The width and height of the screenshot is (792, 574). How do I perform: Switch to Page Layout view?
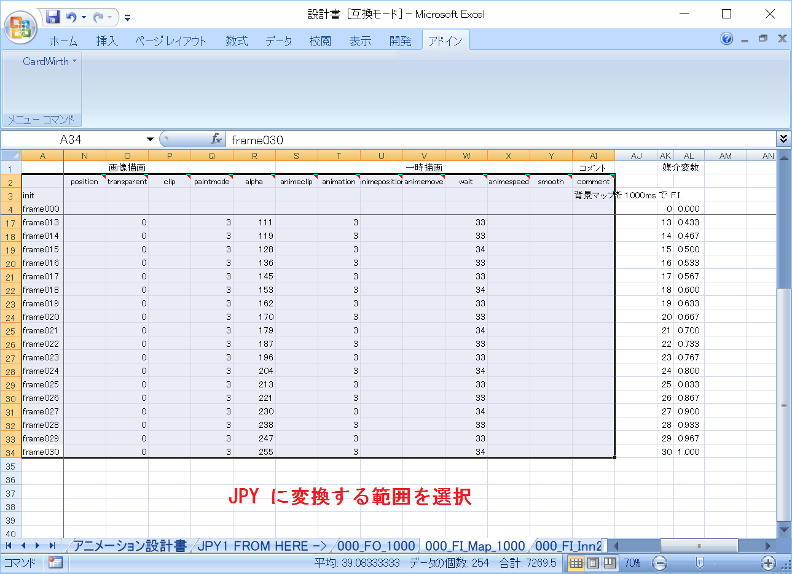(x=593, y=563)
